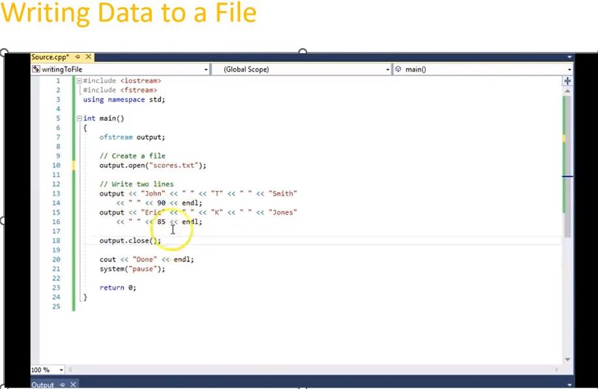
Task: Switch to the Output tab
Action: click(x=44, y=384)
